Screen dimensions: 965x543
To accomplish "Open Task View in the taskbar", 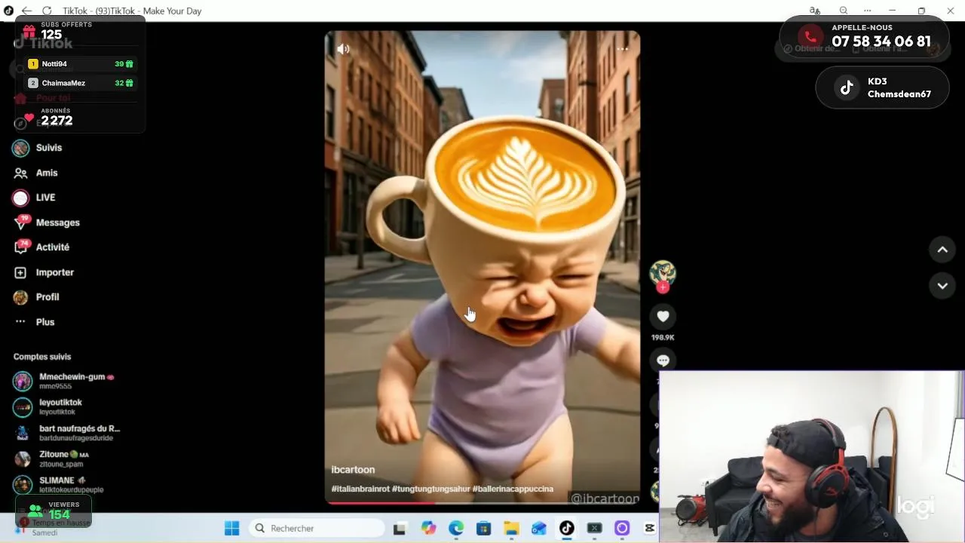I will click(x=400, y=528).
